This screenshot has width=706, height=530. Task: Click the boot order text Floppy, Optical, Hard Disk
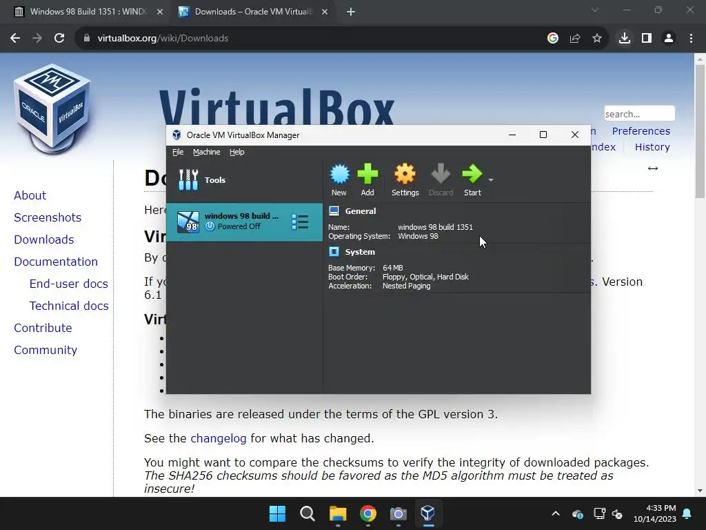coord(425,277)
